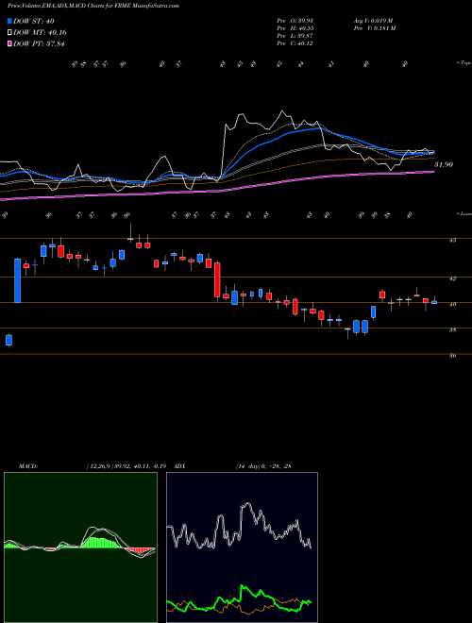Click the 38 price axis label

[x=451, y=329]
